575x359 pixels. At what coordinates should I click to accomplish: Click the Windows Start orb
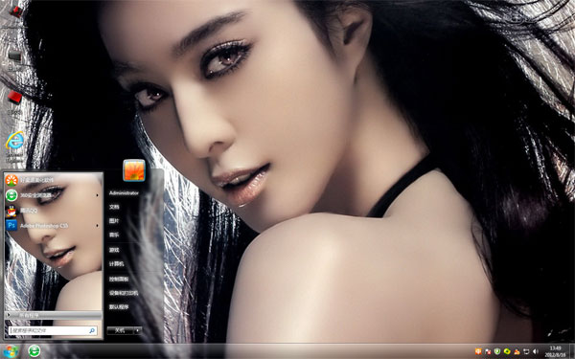pos(11,351)
